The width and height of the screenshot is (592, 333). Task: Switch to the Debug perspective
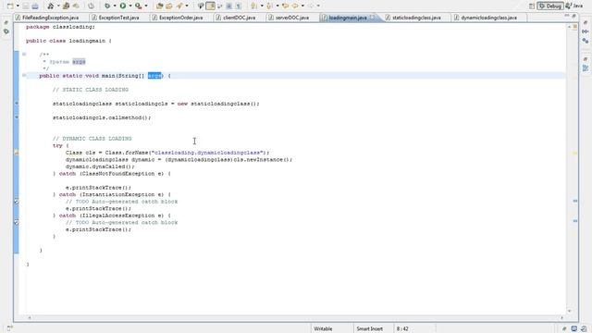[x=550, y=6]
